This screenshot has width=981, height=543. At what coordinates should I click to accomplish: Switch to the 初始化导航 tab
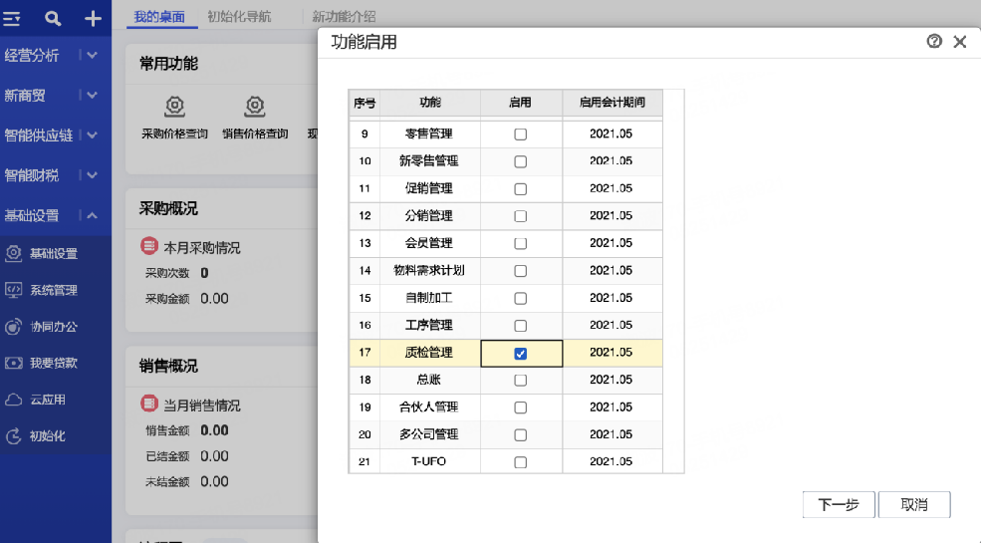(x=240, y=17)
